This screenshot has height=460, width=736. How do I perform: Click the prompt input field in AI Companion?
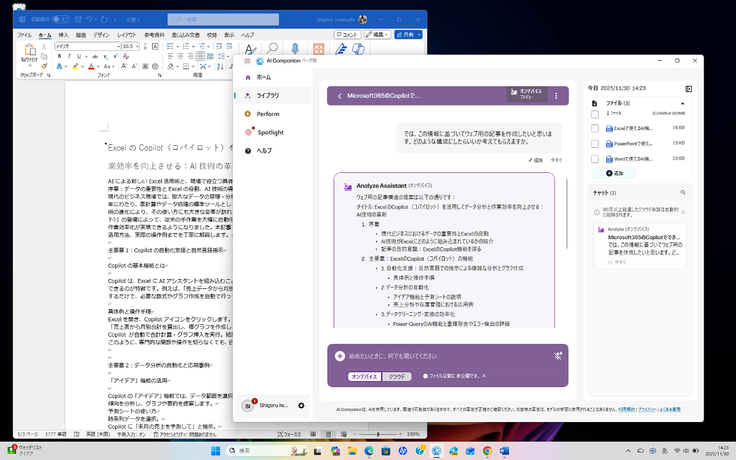pyautogui.click(x=448, y=356)
